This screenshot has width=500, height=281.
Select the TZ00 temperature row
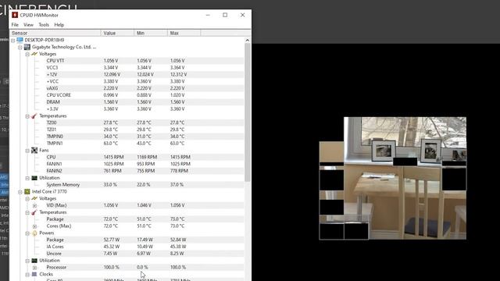(x=127, y=123)
